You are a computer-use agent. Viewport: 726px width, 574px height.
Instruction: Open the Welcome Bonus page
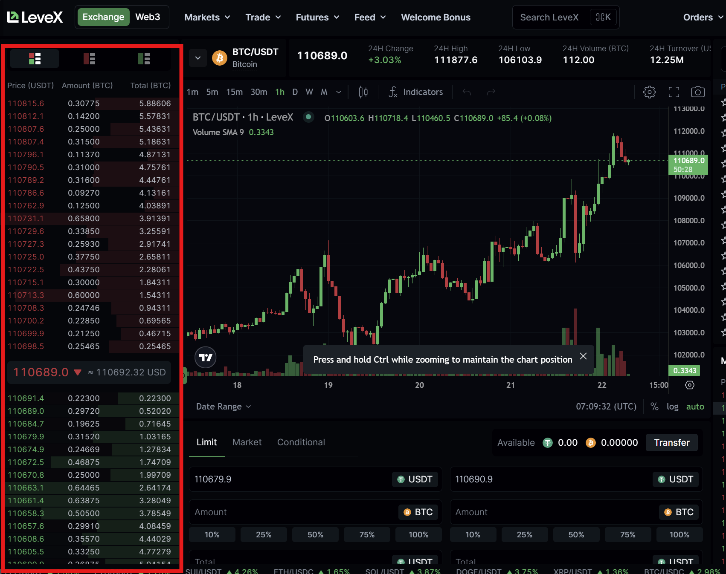coord(436,17)
